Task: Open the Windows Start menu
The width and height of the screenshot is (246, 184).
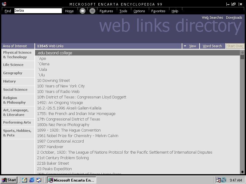Action: tap(9, 180)
